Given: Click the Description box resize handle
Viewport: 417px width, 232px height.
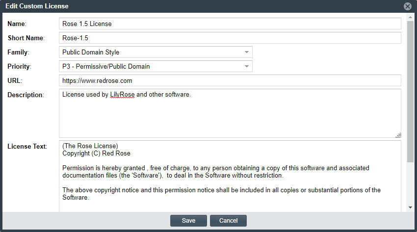Looking at the screenshot, I should point(398,135).
